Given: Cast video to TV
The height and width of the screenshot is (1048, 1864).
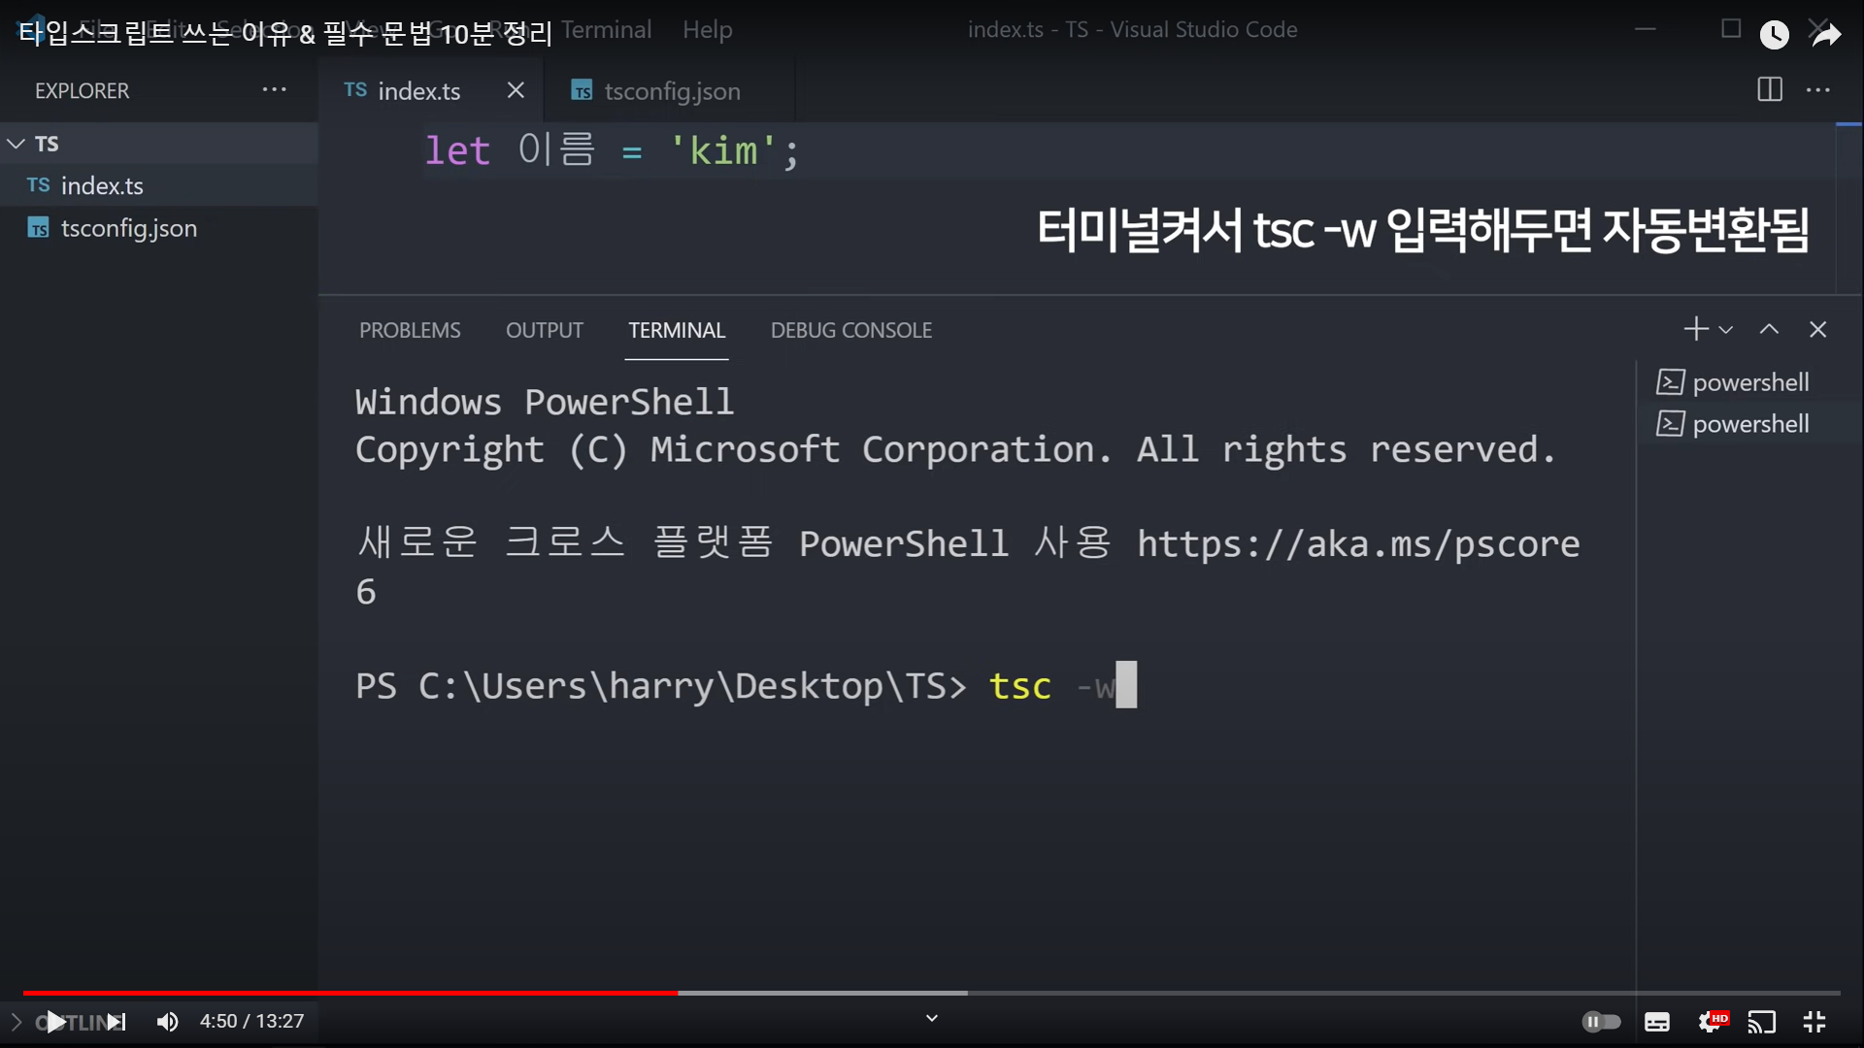Looking at the screenshot, I should point(1762,1022).
